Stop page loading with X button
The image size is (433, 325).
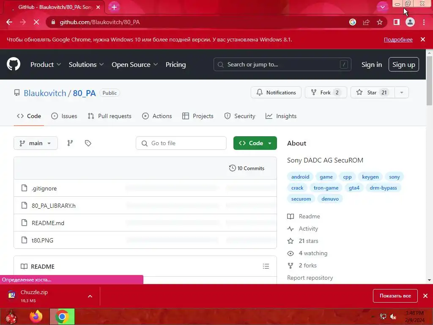pos(36,22)
